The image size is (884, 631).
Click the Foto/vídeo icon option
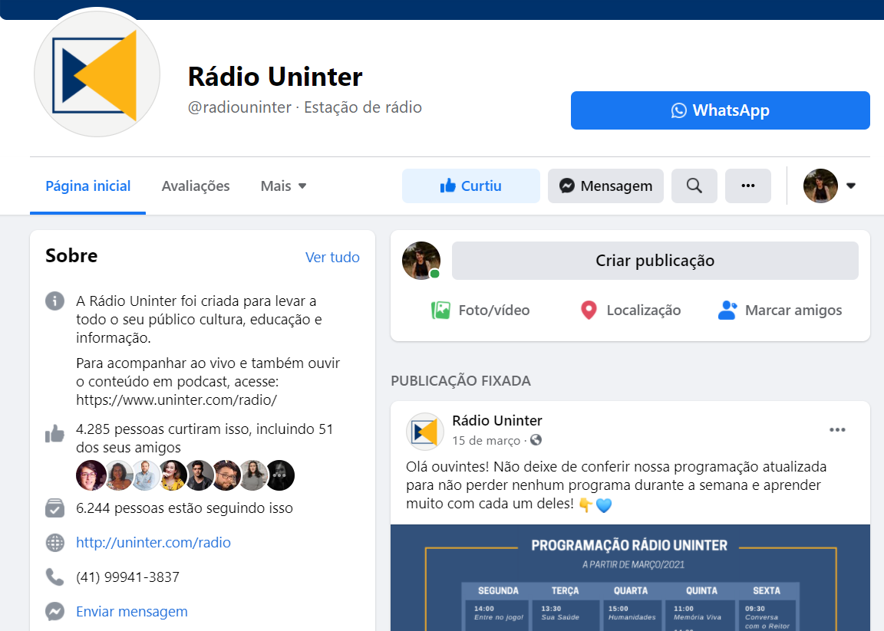(x=480, y=311)
